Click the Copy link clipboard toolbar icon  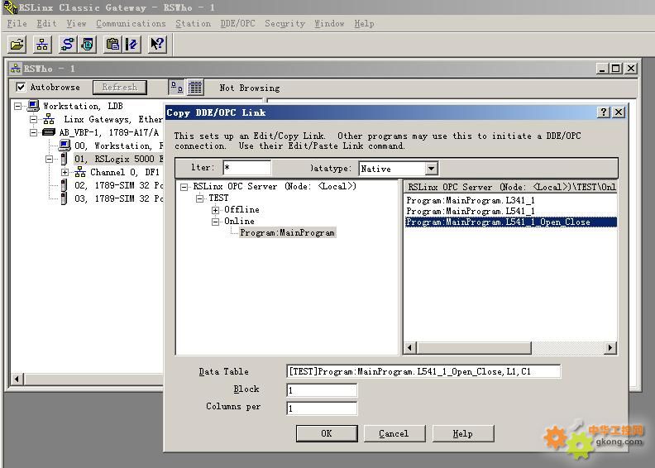[x=112, y=44]
